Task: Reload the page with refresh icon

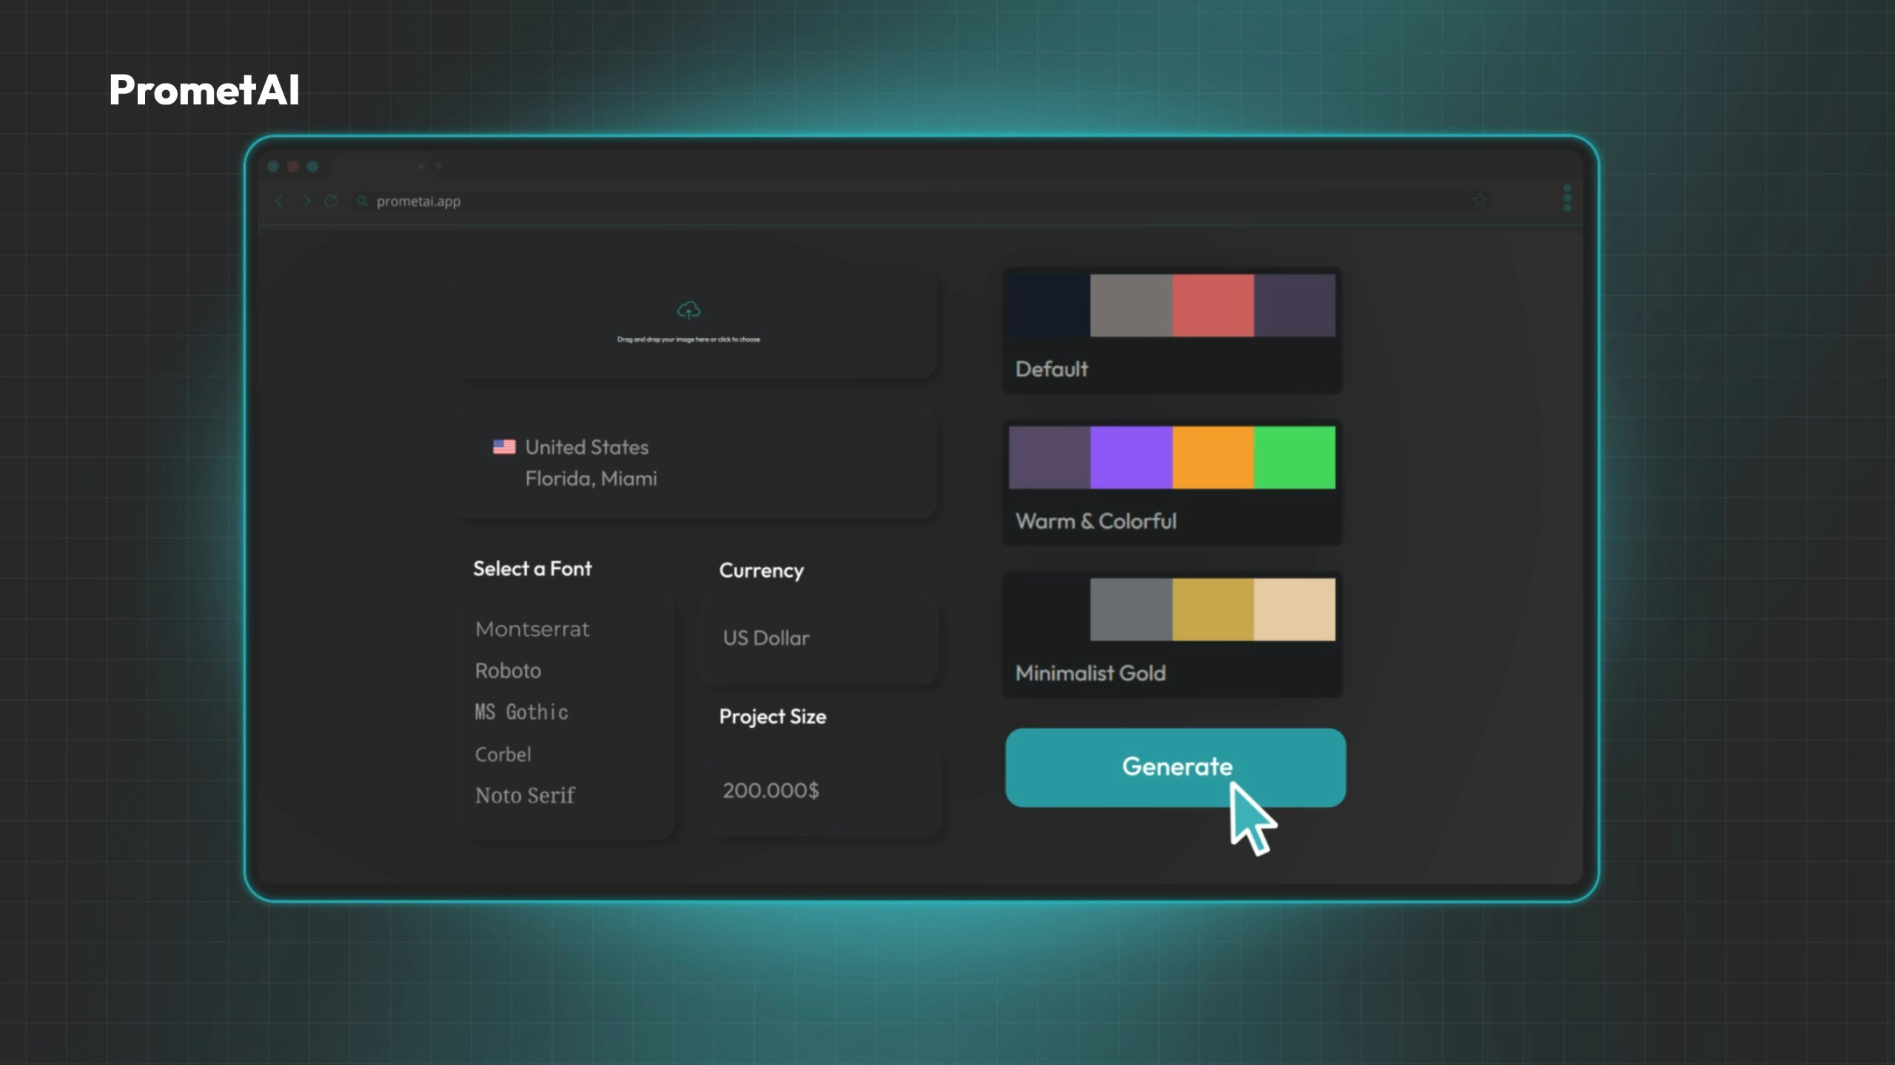Action: click(x=331, y=201)
